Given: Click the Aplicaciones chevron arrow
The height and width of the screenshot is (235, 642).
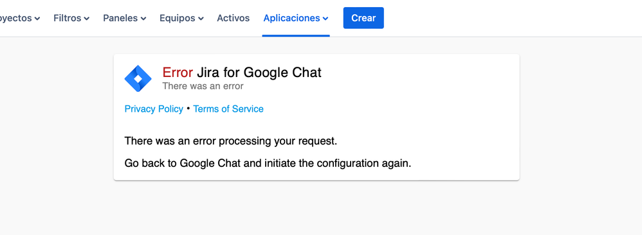Looking at the screenshot, I should pos(325,19).
